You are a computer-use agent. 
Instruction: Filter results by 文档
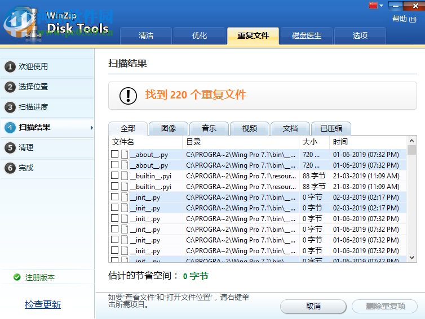click(290, 128)
